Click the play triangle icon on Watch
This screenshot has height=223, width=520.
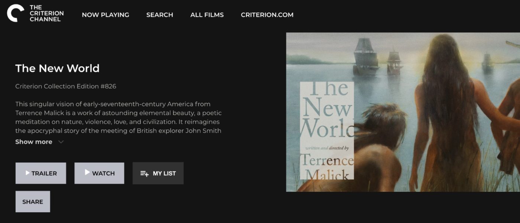(87, 172)
